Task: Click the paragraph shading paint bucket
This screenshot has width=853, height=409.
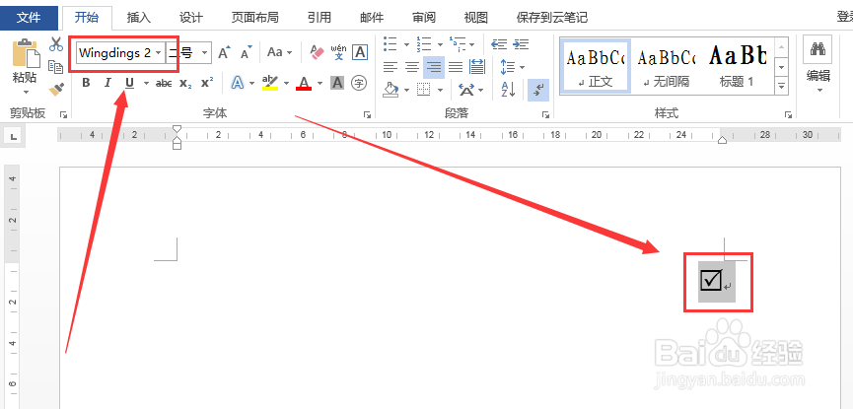Action: [391, 90]
